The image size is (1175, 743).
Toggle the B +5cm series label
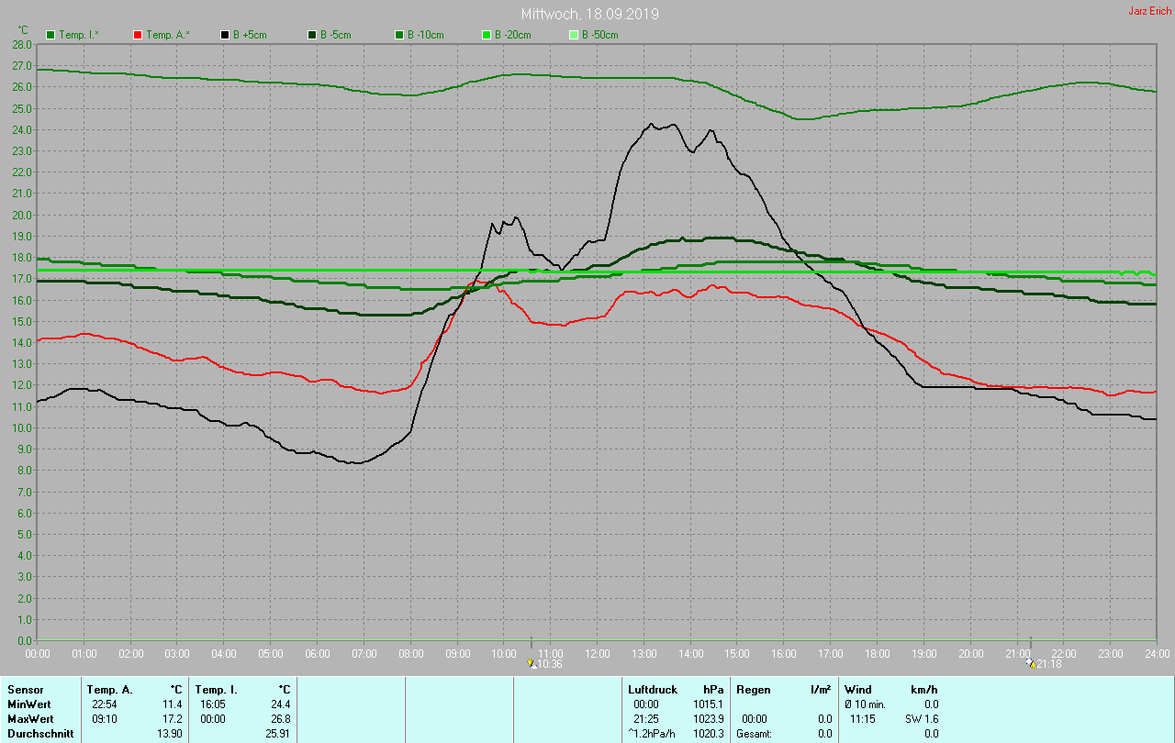(x=250, y=35)
